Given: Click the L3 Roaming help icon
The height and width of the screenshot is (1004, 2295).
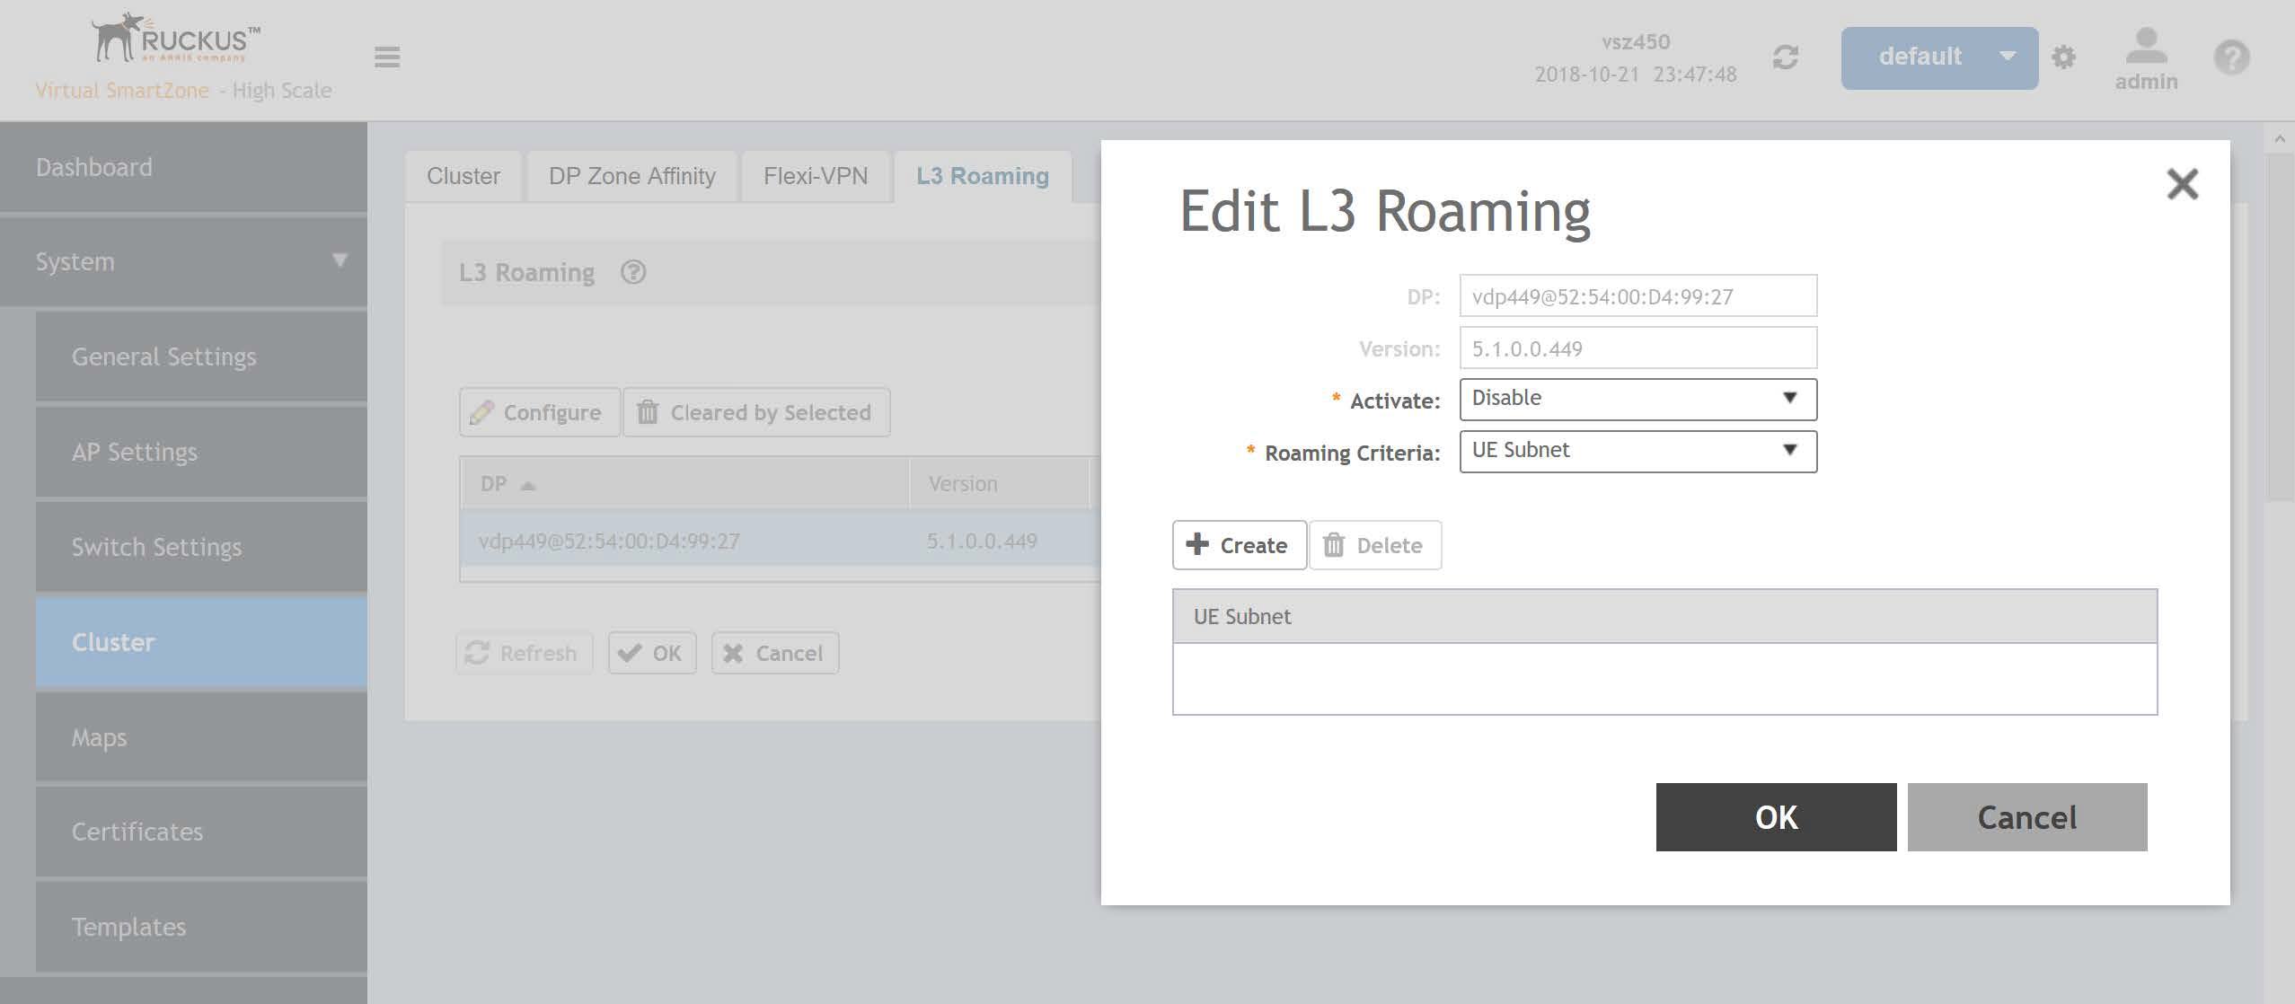Looking at the screenshot, I should 633,272.
